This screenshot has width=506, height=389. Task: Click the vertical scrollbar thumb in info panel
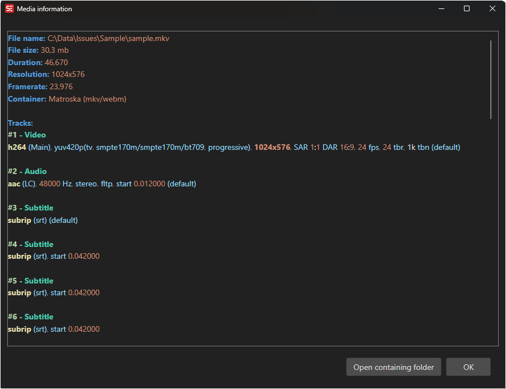(x=491, y=79)
